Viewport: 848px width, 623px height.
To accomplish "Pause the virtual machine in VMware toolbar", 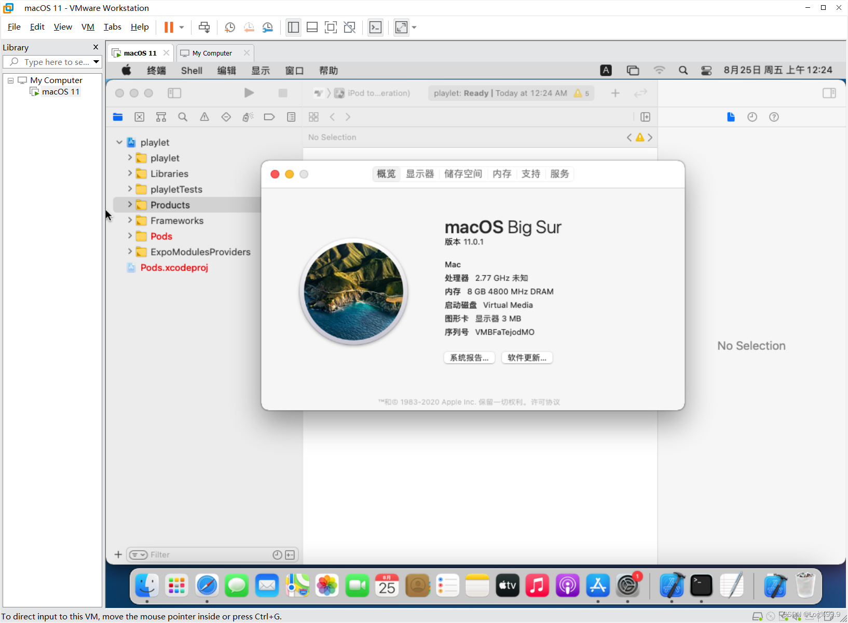I will (169, 27).
